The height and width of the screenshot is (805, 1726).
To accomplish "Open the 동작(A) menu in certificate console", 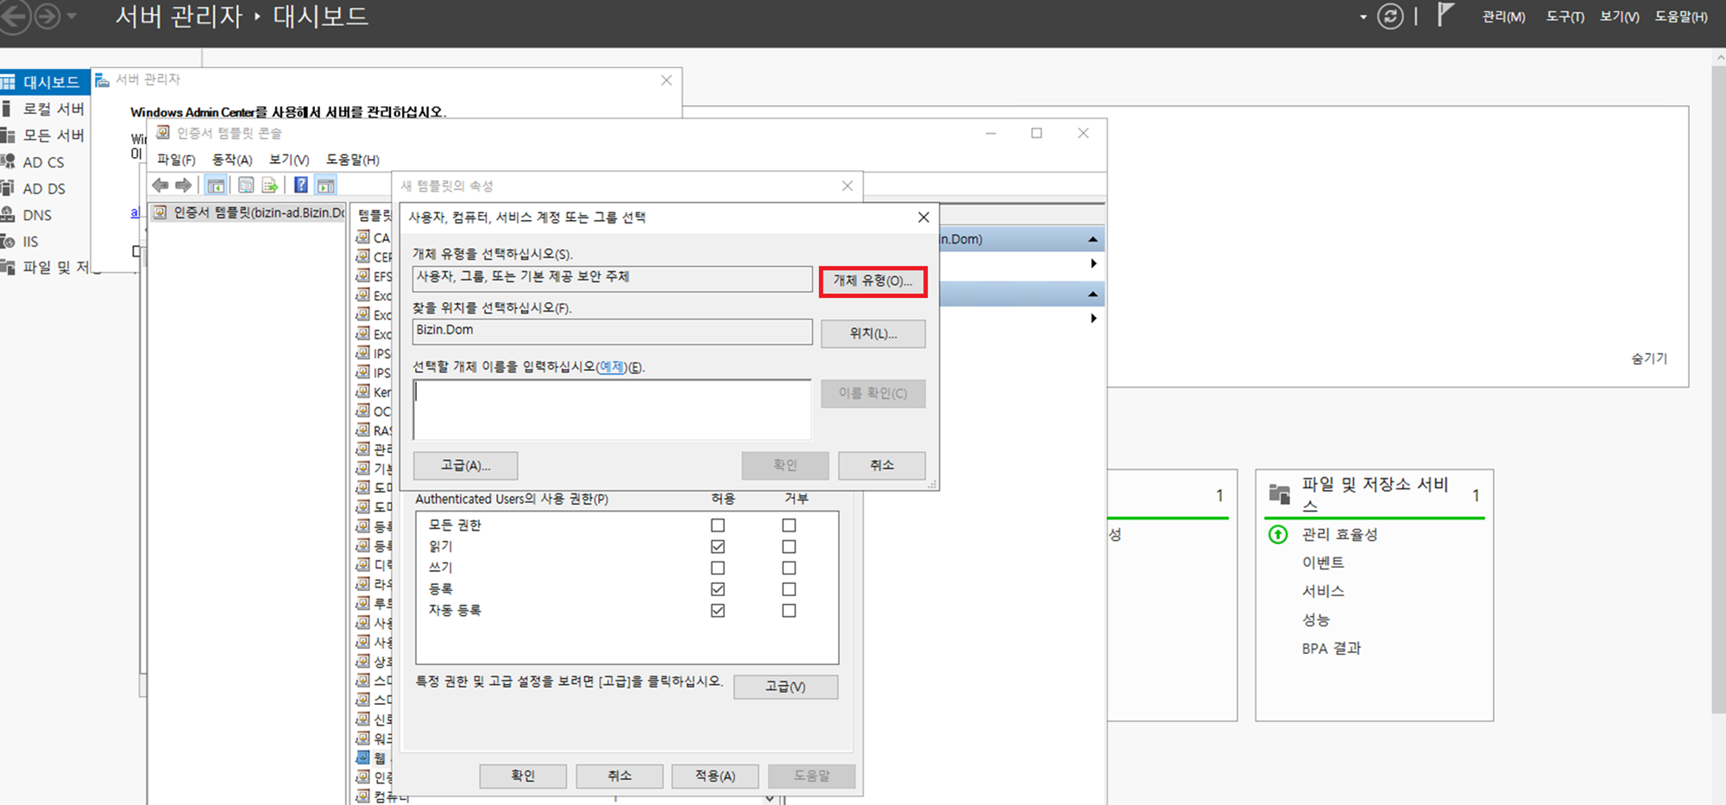I will pos(232,160).
